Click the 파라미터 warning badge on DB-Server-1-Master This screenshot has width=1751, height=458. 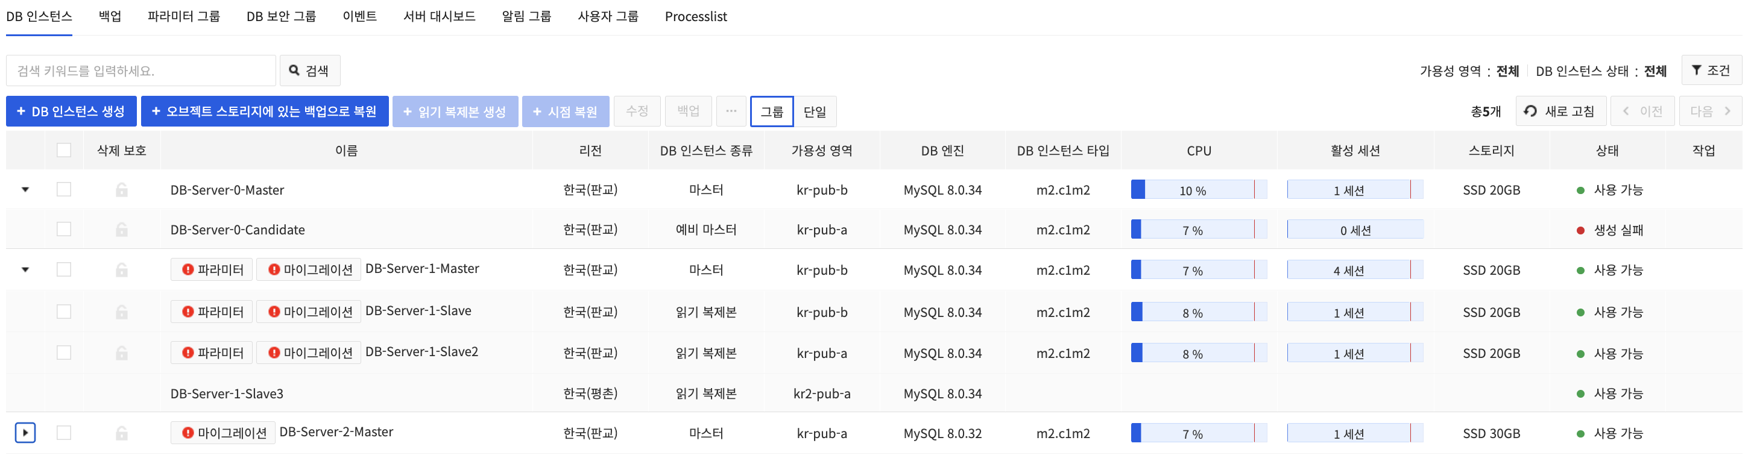click(x=212, y=269)
